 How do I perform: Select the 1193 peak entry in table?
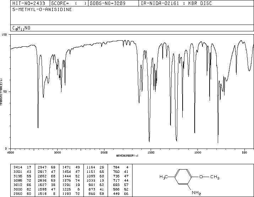tap(71, 193)
